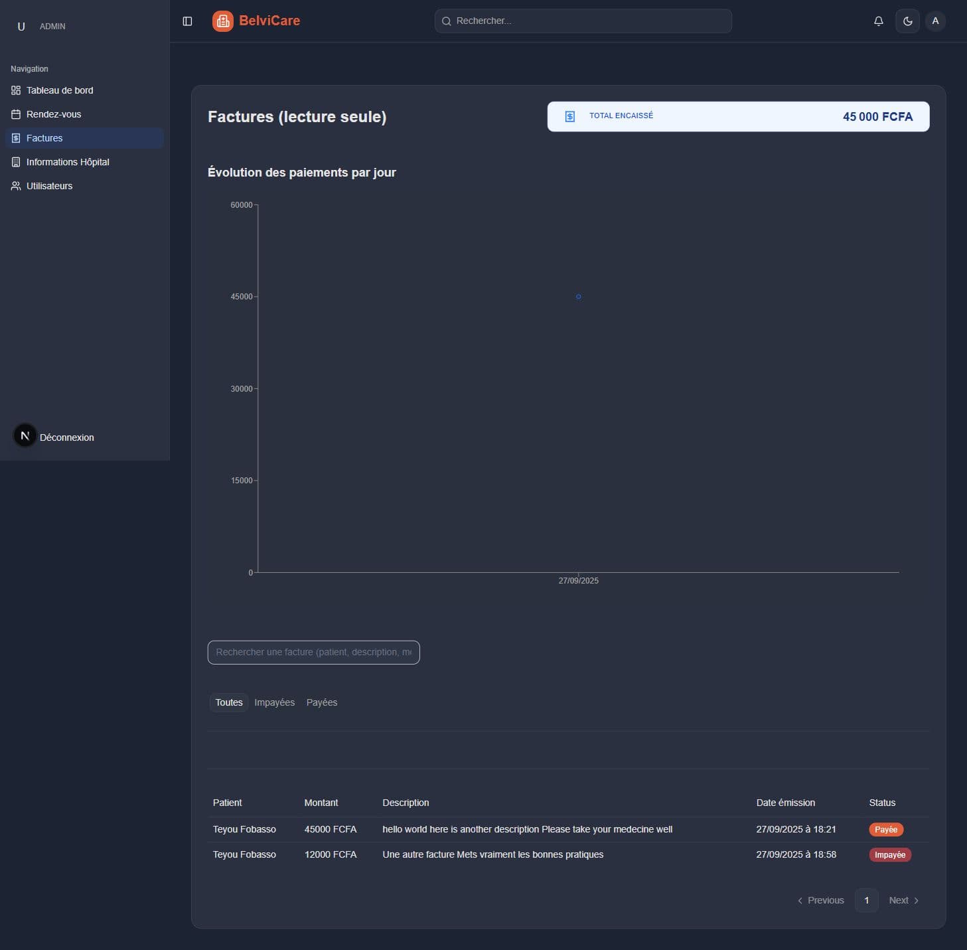This screenshot has width=967, height=950.
Task: Toggle the sidebar collapse icon
Action: [x=187, y=21]
